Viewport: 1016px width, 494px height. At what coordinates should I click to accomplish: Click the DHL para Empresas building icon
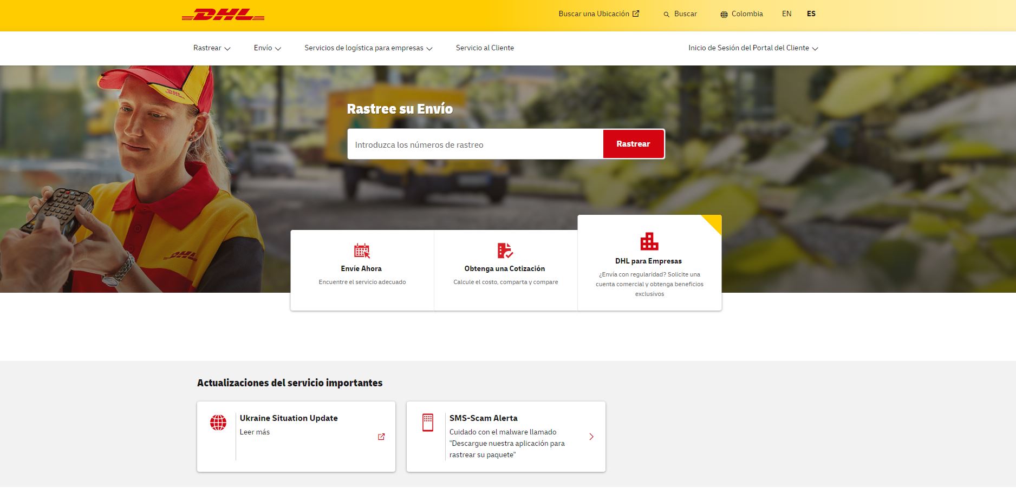[x=649, y=242]
